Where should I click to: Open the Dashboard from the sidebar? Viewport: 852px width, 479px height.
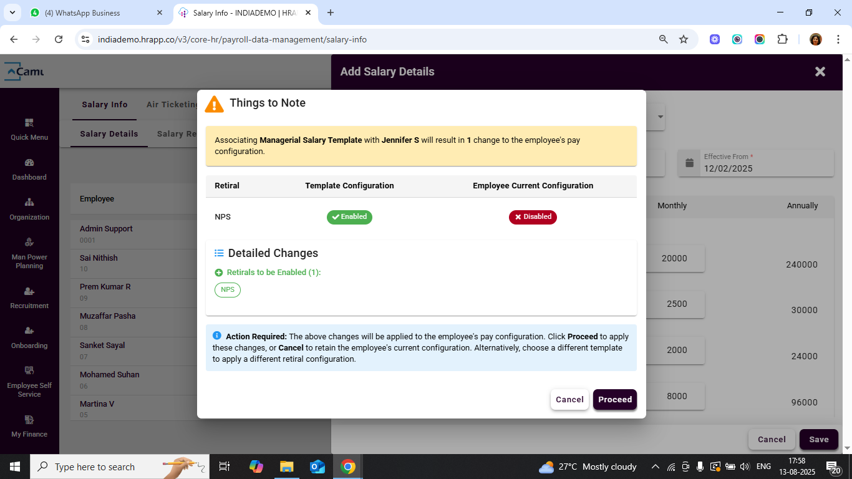tap(29, 163)
